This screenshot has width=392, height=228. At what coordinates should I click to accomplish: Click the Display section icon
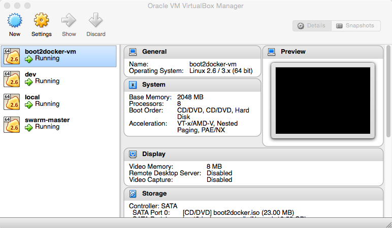[133, 154]
